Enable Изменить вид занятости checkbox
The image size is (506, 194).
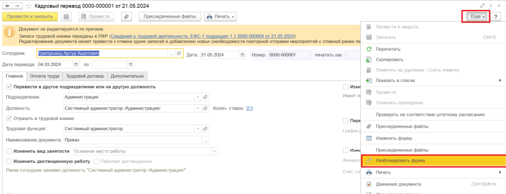click(x=9, y=151)
